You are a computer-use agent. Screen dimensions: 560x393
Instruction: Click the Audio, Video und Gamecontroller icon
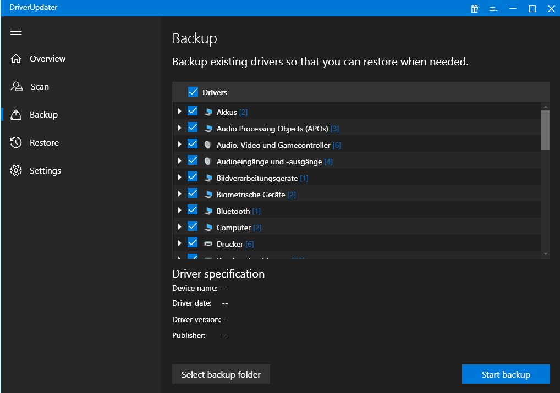(x=208, y=145)
